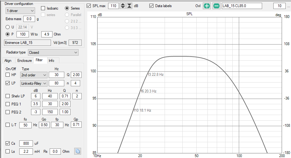Click the power field showing 100 W
The height and width of the screenshot is (158, 291).
(23, 34)
